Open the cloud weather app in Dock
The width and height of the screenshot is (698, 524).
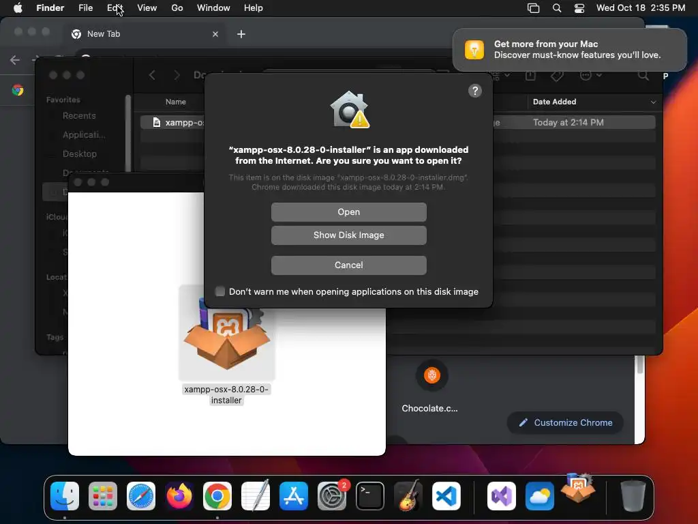[540, 496]
